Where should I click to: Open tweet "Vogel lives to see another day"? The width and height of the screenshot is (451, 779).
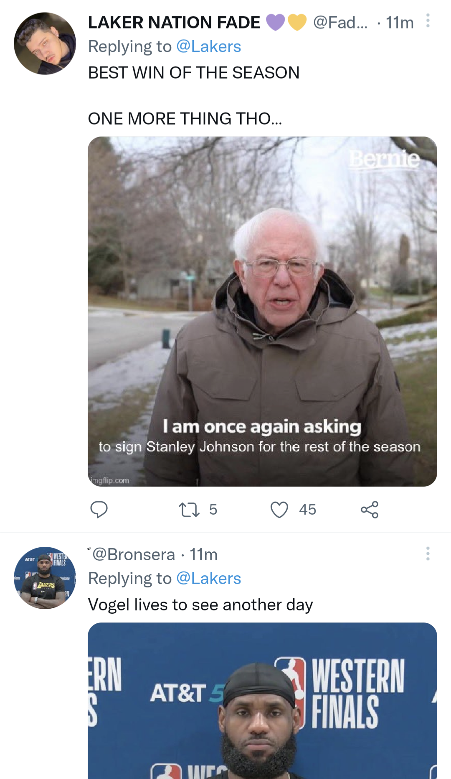200,605
